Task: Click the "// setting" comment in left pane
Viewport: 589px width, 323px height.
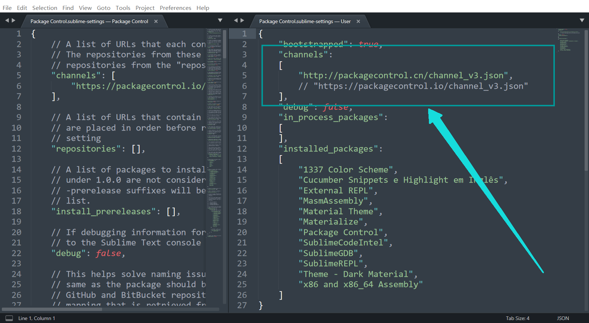Action: [x=76, y=138]
